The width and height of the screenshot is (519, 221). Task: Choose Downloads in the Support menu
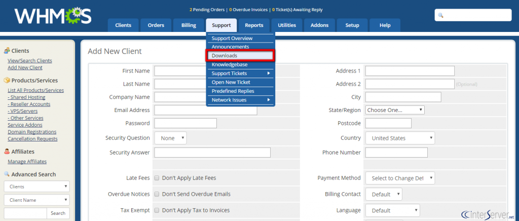[x=241, y=56]
